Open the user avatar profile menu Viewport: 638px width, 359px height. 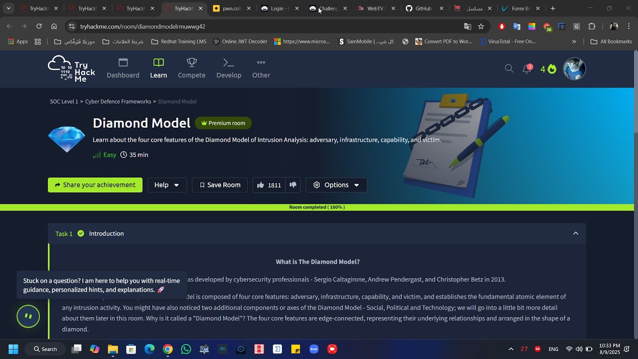coord(574,69)
